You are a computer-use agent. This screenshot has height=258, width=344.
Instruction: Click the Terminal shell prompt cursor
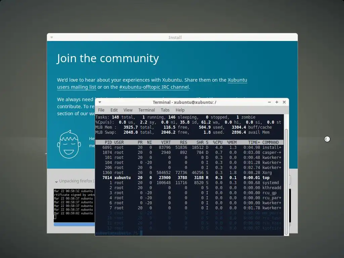(141, 233)
